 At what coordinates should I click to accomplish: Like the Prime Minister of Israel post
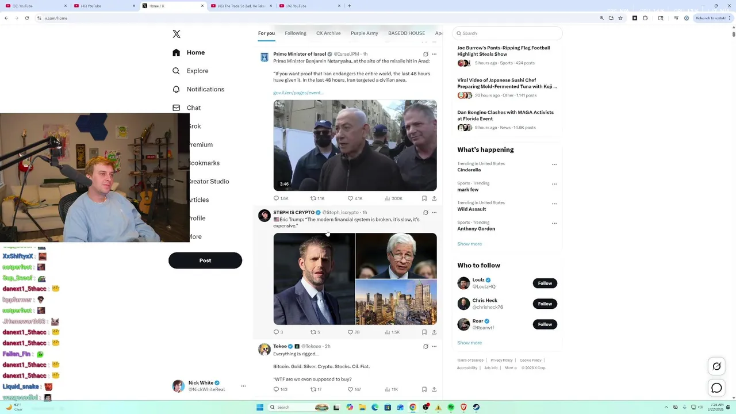(x=355, y=198)
